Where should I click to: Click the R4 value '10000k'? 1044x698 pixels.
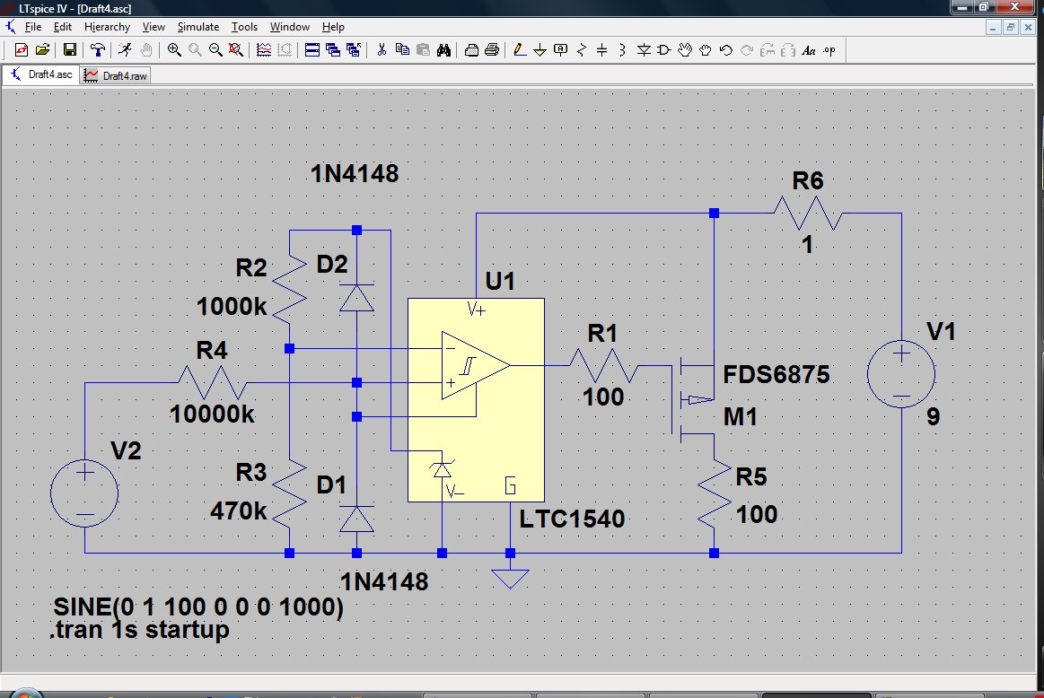(x=212, y=414)
